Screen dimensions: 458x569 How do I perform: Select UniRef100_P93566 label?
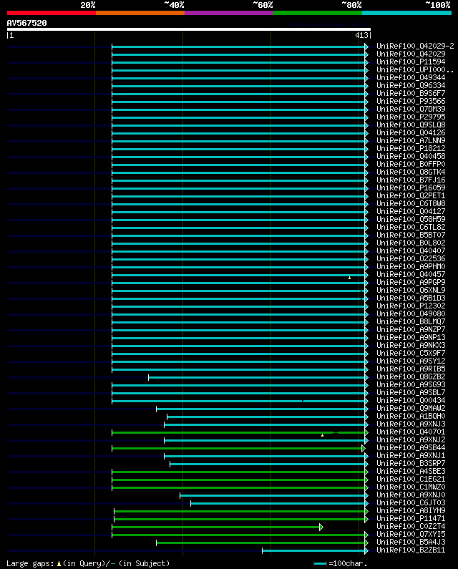[411, 101]
